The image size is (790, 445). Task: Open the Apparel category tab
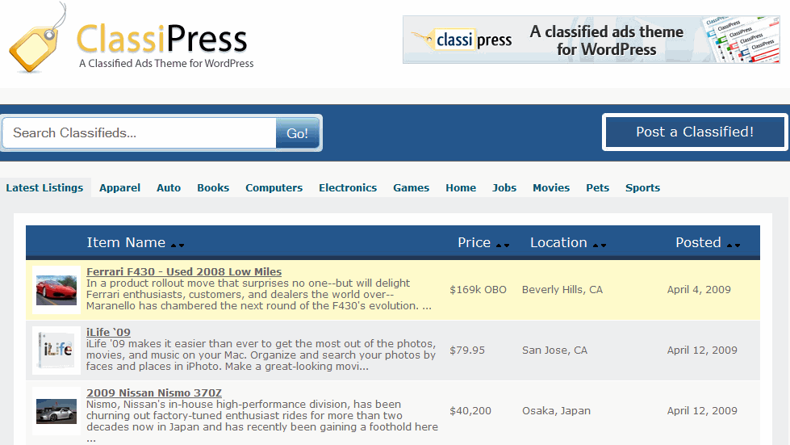[120, 187]
